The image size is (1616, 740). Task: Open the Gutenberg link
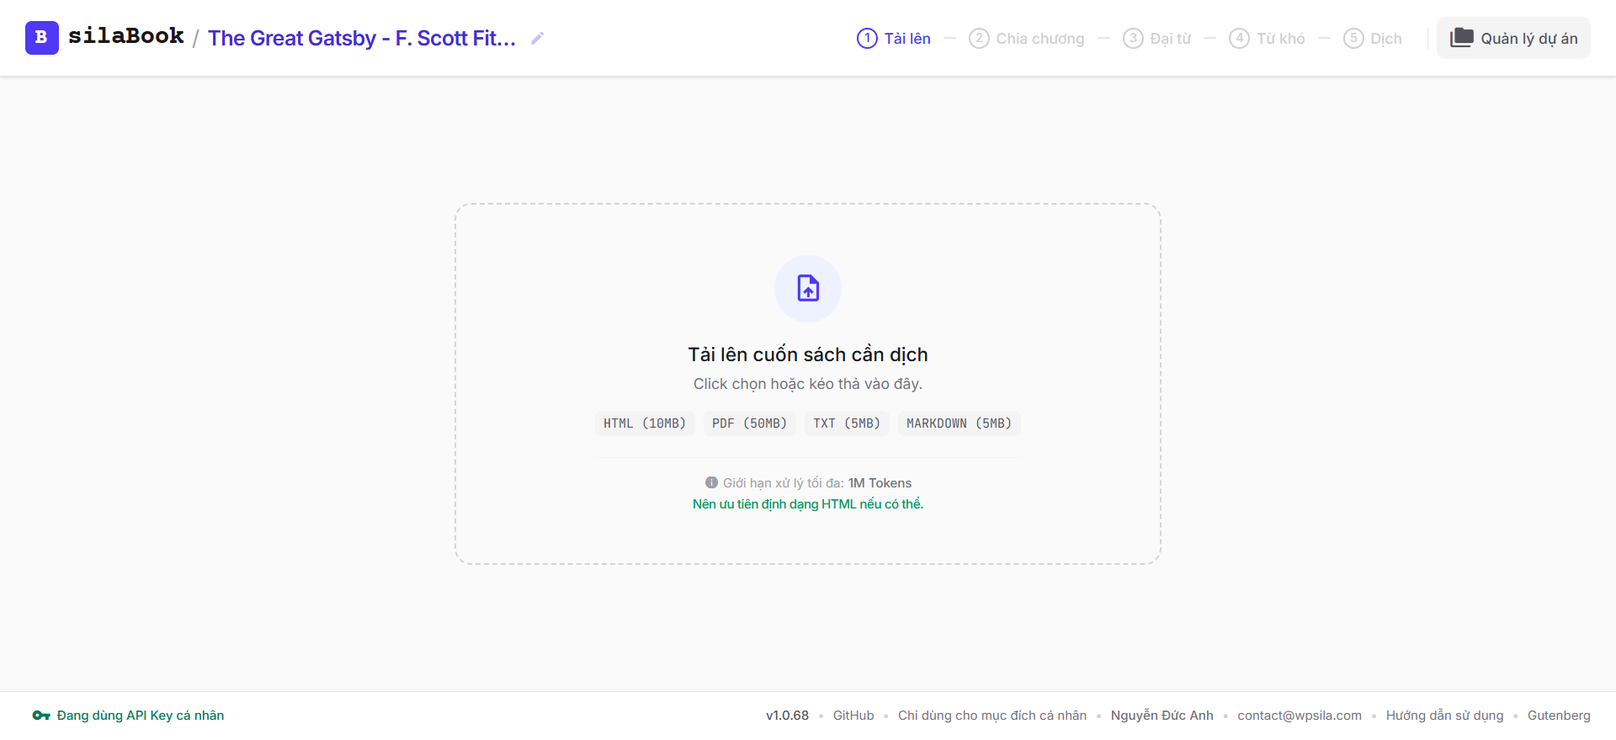click(x=1559, y=716)
